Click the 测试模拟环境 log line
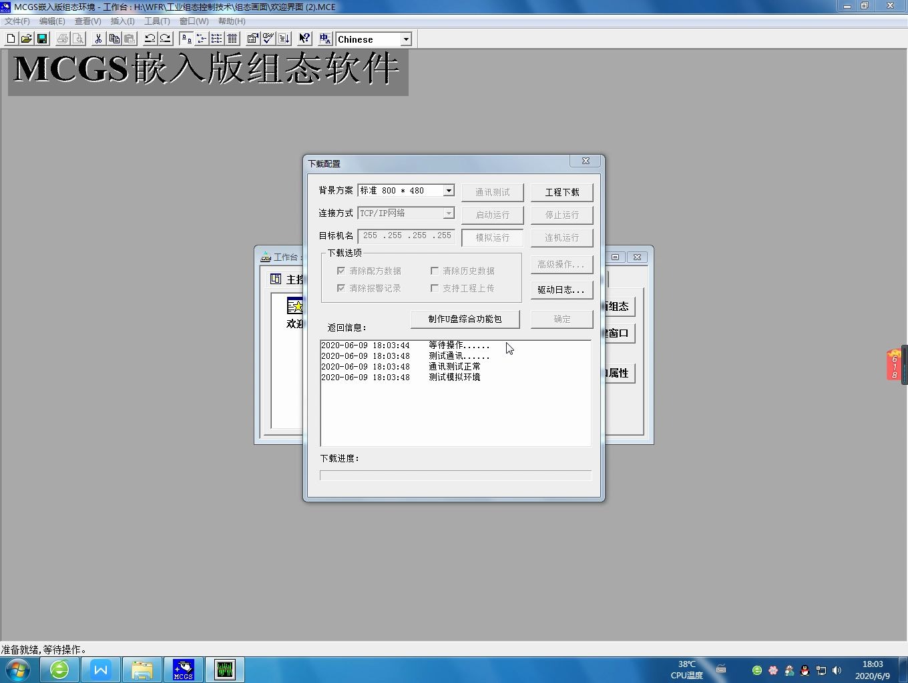The width and height of the screenshot is (908, 683). [x=401, y=378]
